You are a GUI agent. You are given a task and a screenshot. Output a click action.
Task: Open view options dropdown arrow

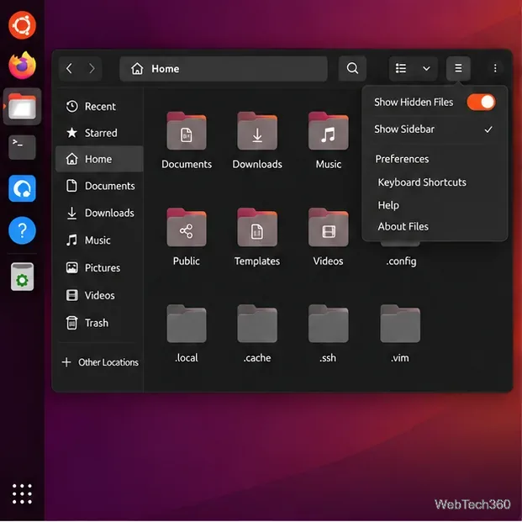[426, 69]
